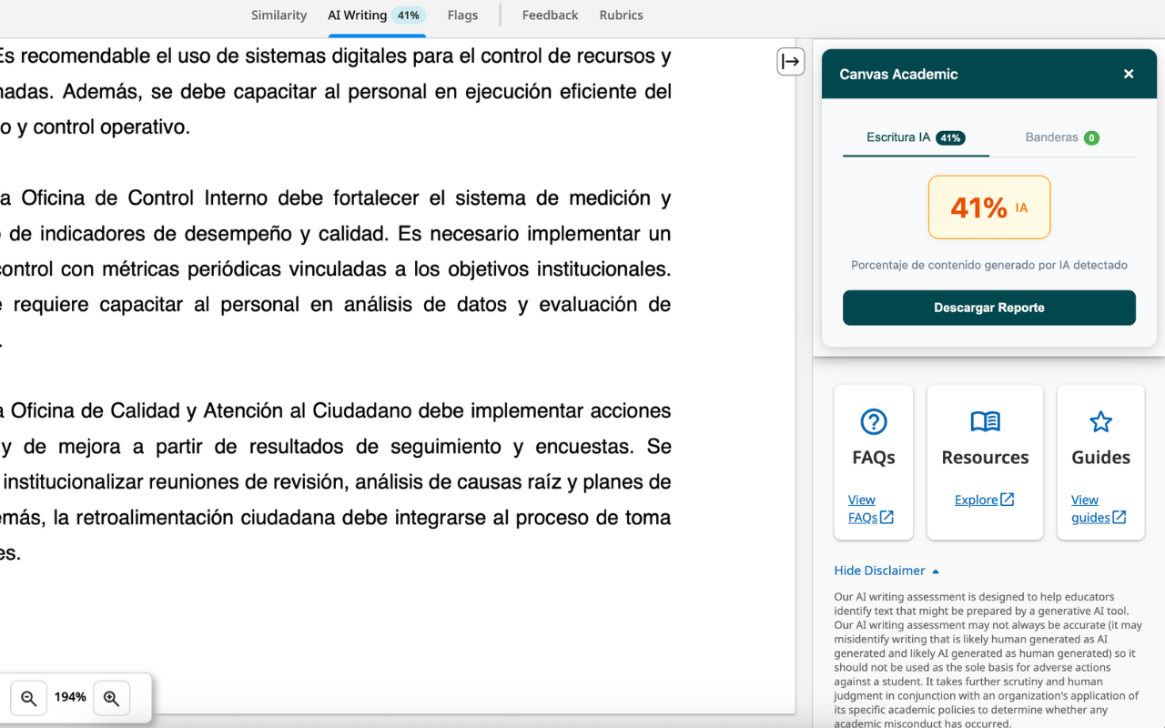The height and width of the screenshot is (728, 1165).
Task: Click the 41% IA score indicator
Action: pos(988,207)
